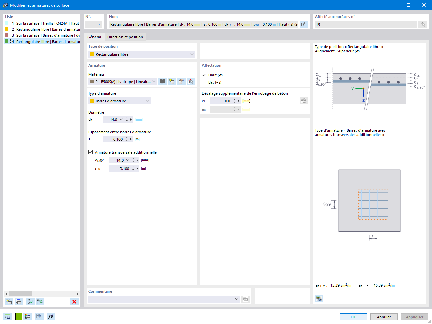Viewport: 432px width, 324px height.
Task: Click the icon below the reinforcement diagram
Action: [319, 298]
